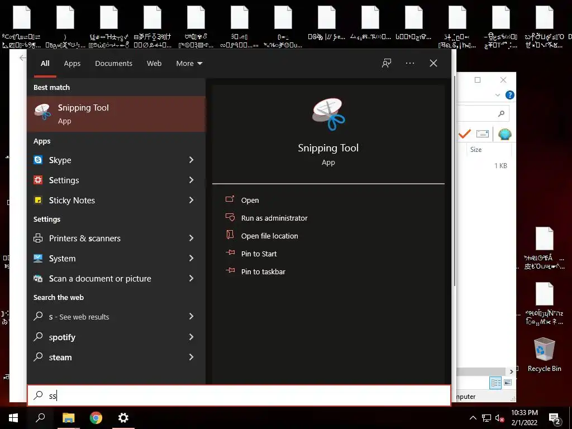Screen dimensions: 572x429
Task: Expand the steam web result arrow
Action: click(191, 357)
